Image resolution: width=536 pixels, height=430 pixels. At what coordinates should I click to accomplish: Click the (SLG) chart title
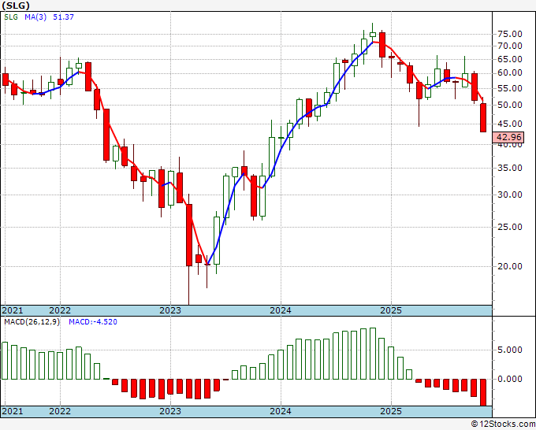(16, 6)
